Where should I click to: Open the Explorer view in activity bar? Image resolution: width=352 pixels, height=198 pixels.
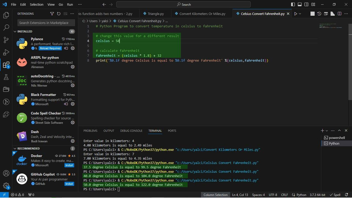(x=6, y=15)
